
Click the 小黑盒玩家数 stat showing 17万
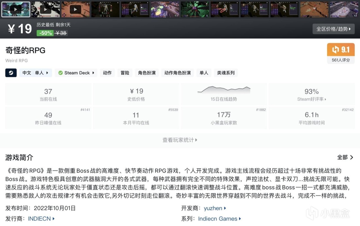pos(224,118)
